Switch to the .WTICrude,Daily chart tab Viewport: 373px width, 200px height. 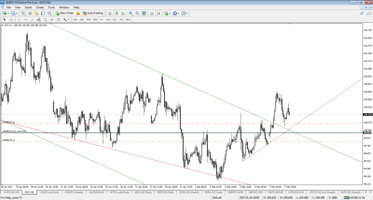119,192
